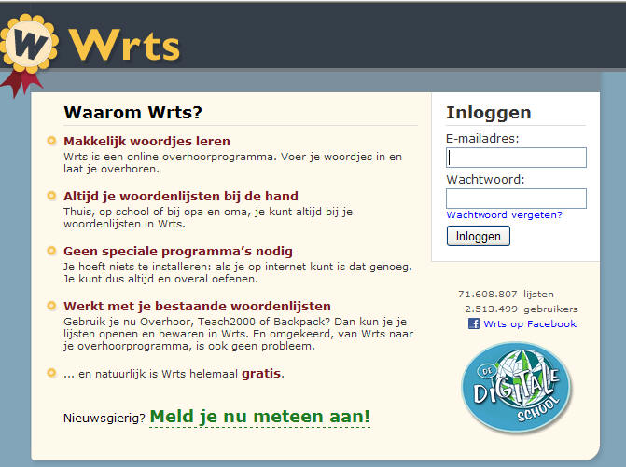The image size is (626, 467).
Task: Open the De Digitale School badge
Action: coord(517,387)
